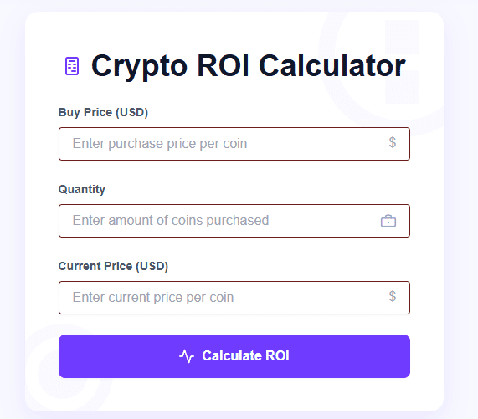Click the Calculate ROI button
Image resolution: width=478 pixels, height=419 pixels.
pyautogui.click(x=234, y=356)
